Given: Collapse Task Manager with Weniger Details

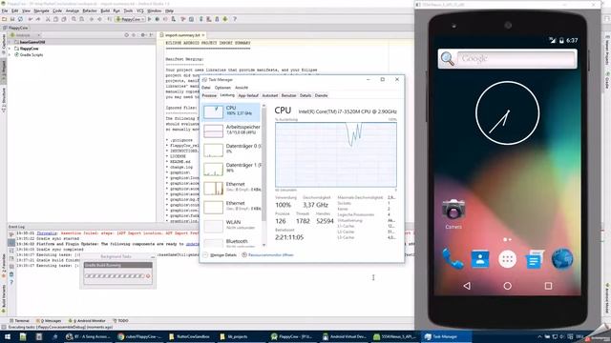Looking at the screenshot, I should click(x=220, y=255).
